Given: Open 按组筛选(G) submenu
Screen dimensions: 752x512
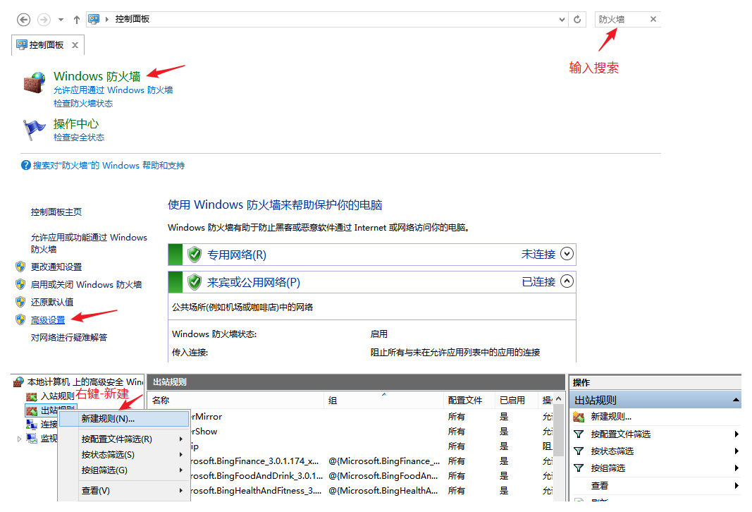Looking at the screenshot, I should pyautogui.click(x=123, y=470).
